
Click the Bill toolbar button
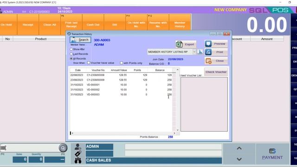coord(115,25)
